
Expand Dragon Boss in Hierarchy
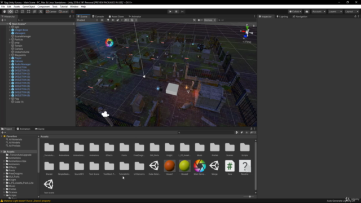[x=10, y=30]
